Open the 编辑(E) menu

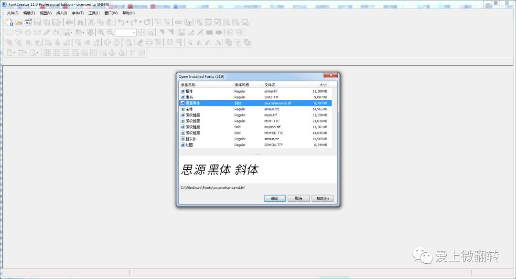(29, 13)
